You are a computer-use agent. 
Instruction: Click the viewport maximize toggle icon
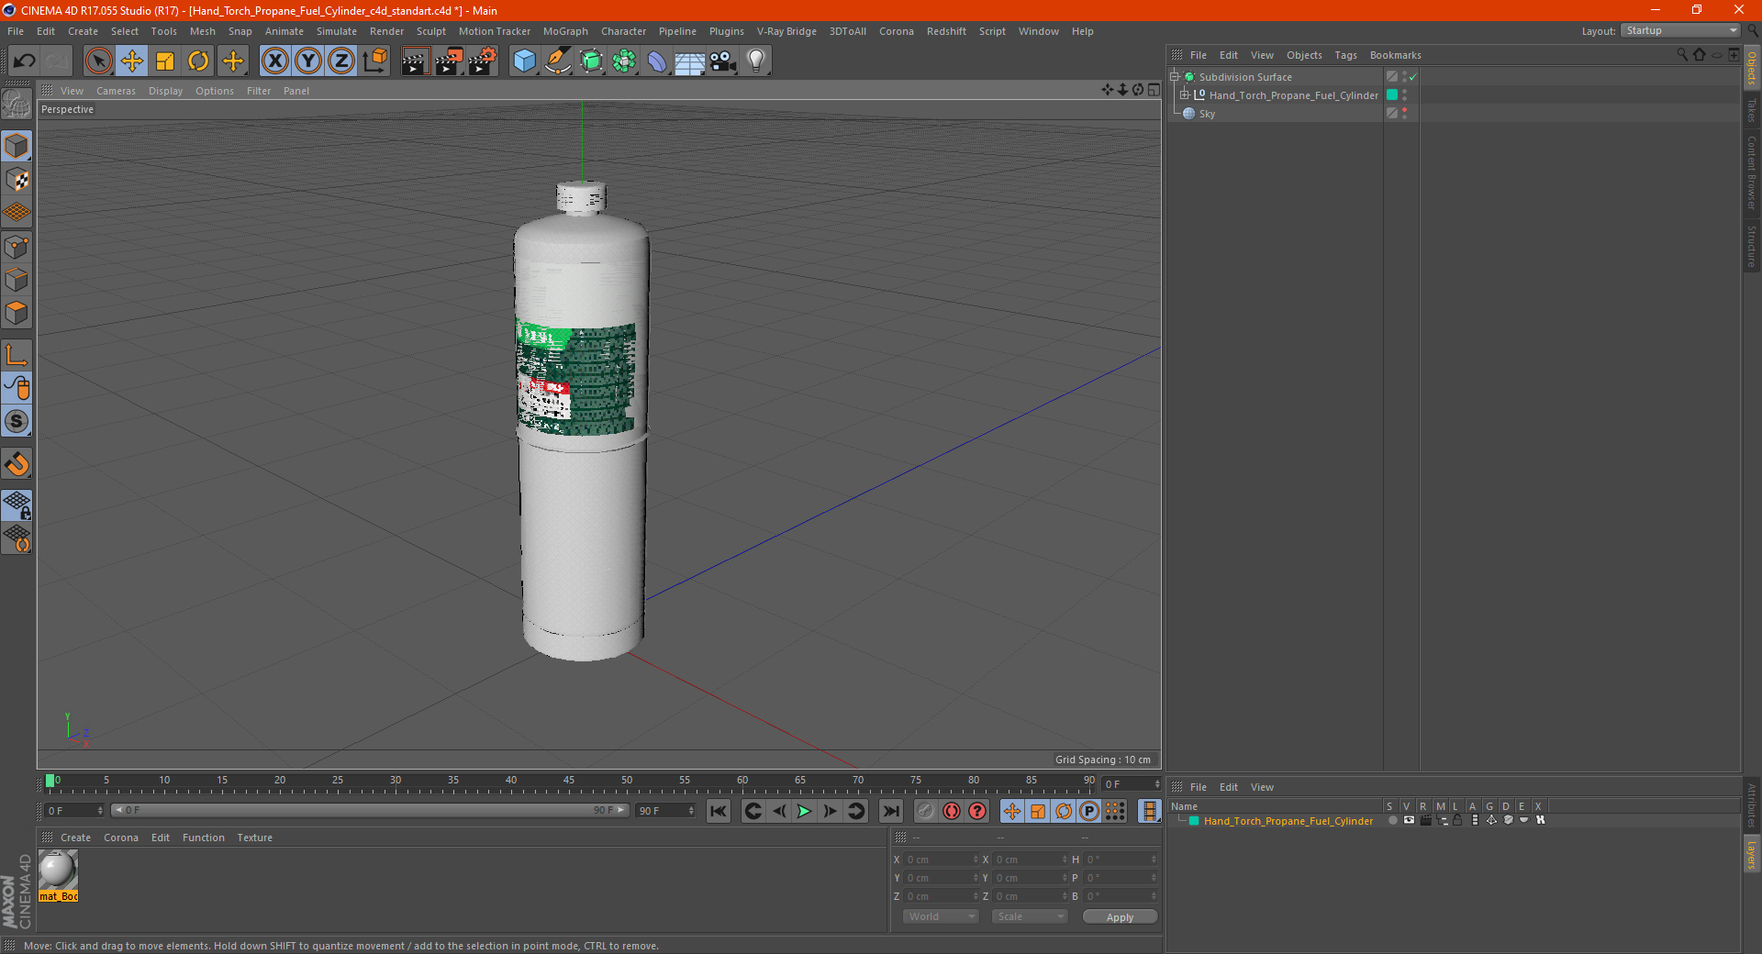[1154, 90]
